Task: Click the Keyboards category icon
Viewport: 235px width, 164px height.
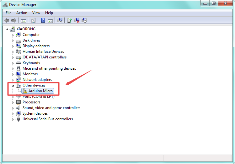Action: 19,63
